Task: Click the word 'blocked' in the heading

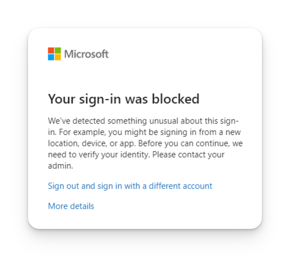Action: [x=176, y=99]
